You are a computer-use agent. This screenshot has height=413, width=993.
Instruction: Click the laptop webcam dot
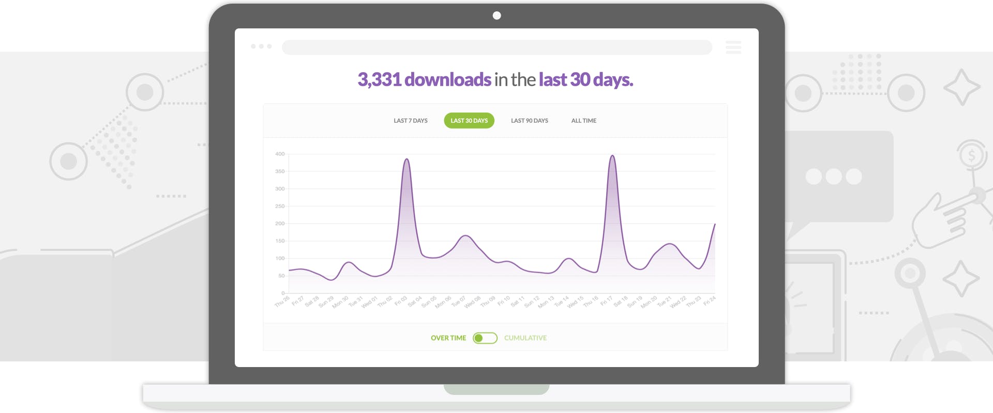coord(496,15)
